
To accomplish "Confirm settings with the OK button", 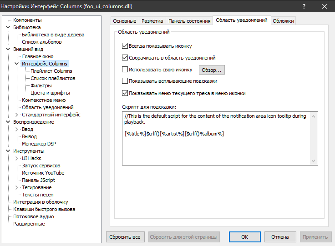I will coord(244,237).
